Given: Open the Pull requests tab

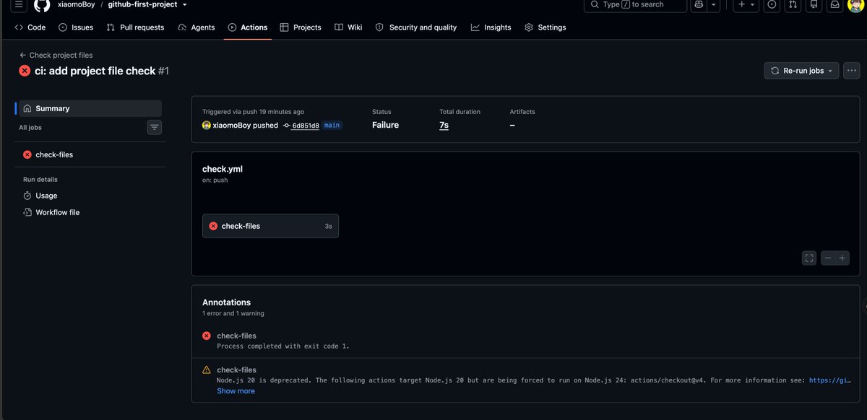Looking at the screenshot, I should click(135, 27).
